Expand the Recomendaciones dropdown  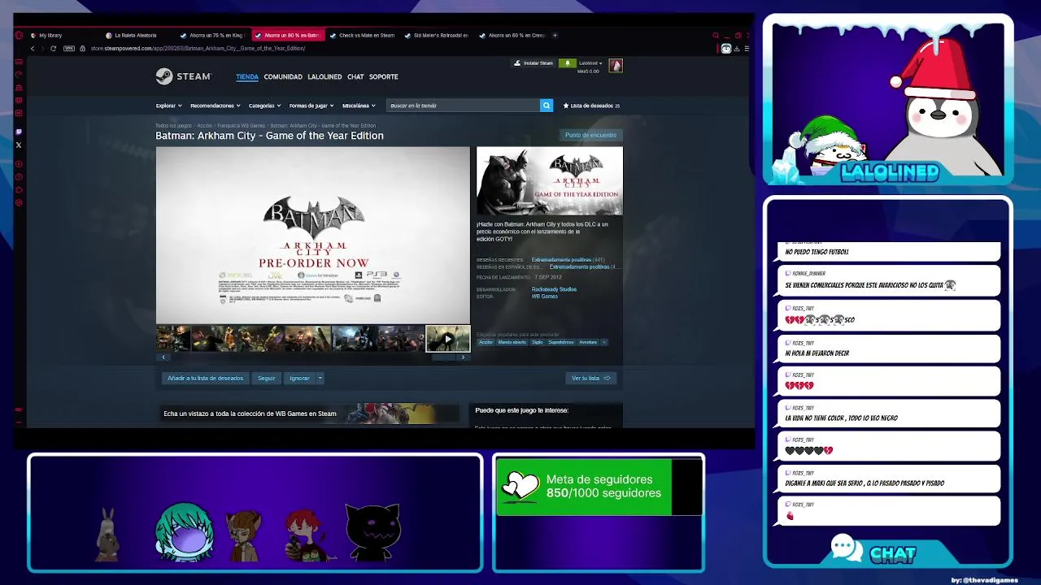point(216,106)
